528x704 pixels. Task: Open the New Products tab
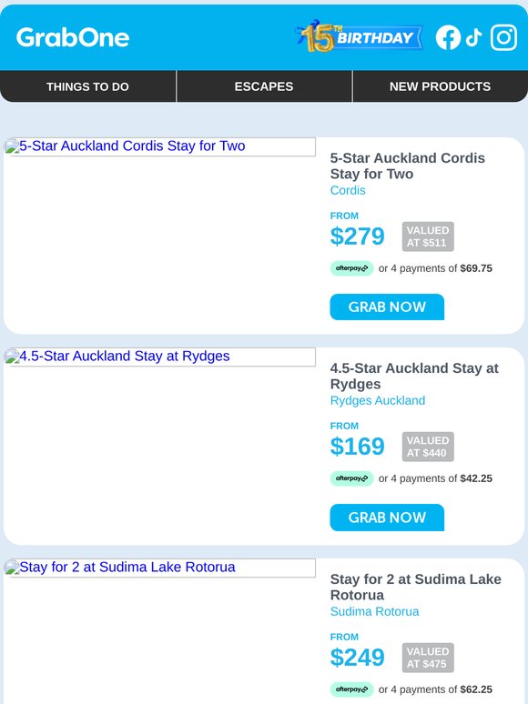[441, 86]
